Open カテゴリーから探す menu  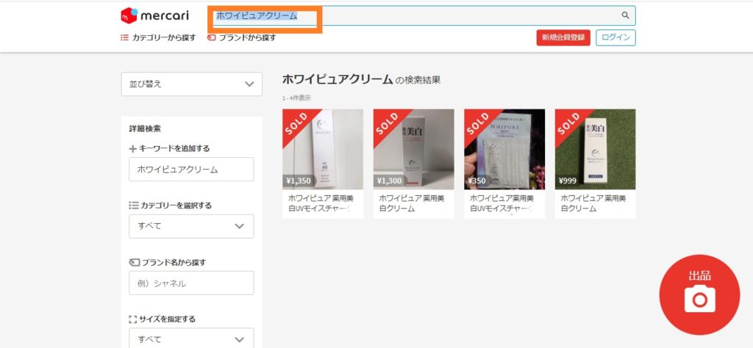coord(163,37)
